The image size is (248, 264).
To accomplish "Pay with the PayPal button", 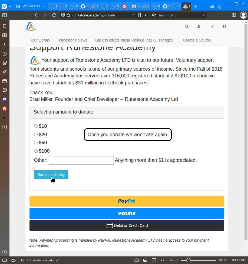I will point(127,201).
